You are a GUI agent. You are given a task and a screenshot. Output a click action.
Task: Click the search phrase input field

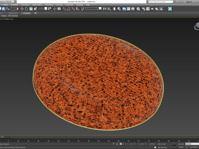pos(160,2)
